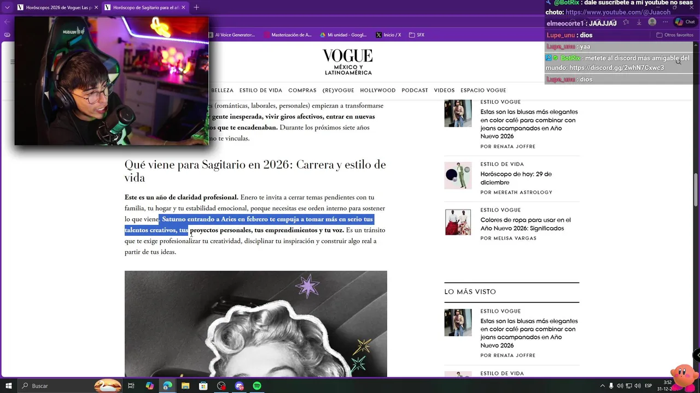The width and height of the screenshot is (700, 393).
Task: Open the Copilot Chat button in Edge
Action: [x=685, y=22]
